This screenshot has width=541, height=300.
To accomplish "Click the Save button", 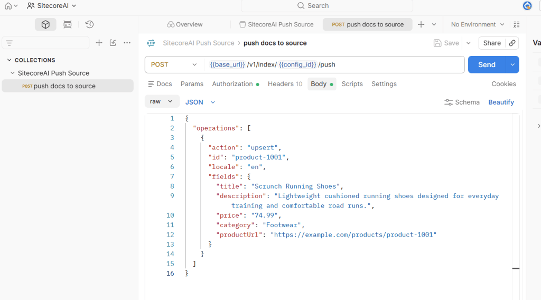I will tap(446, 43).
